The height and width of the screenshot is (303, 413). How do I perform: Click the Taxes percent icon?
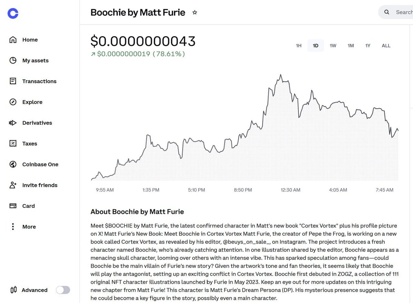tap(13, 144)
